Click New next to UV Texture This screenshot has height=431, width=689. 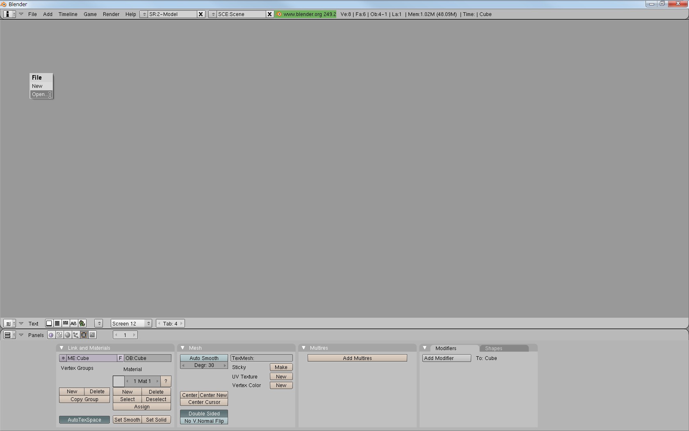point(281,376)
